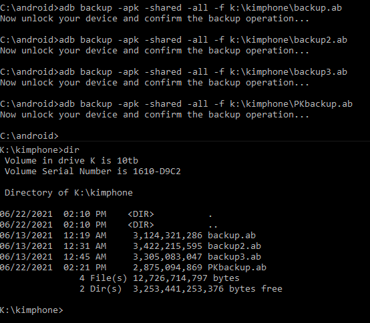The image size is (370, 323).
Task: Click the total 12,726,714,797 bytes text
Action: click(186, 278)
